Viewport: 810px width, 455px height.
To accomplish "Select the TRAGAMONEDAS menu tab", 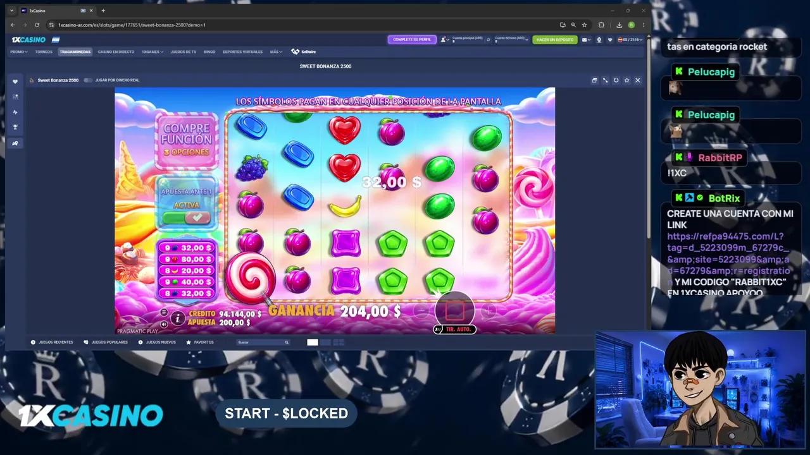I will pos(75,52).
